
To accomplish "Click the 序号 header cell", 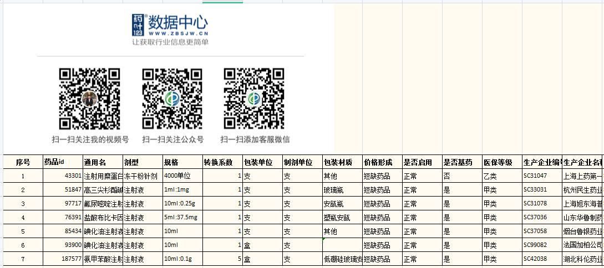I will (23, 162).
